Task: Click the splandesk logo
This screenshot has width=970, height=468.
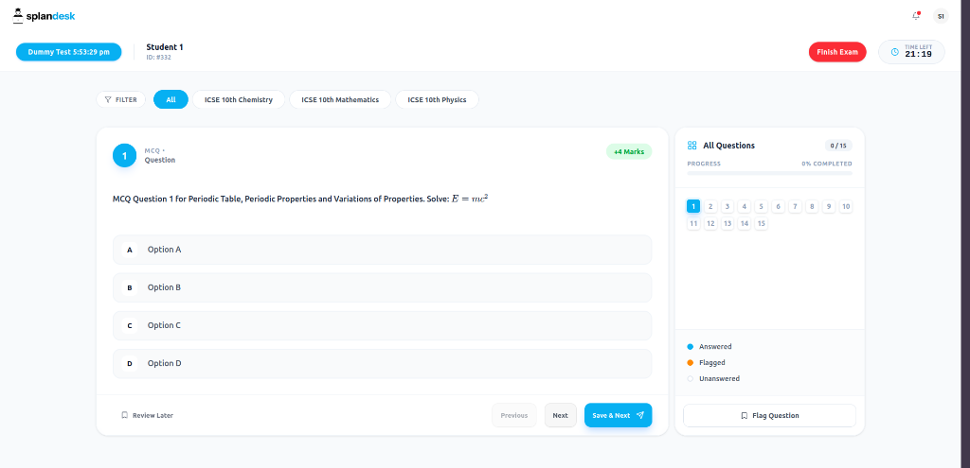Action: coord(44,16)
